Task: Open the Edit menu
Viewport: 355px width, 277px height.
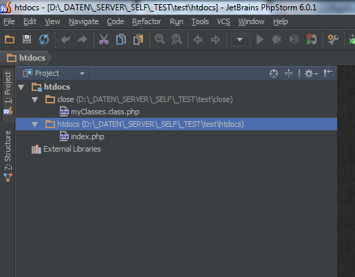Action: (x=30, y=21)
